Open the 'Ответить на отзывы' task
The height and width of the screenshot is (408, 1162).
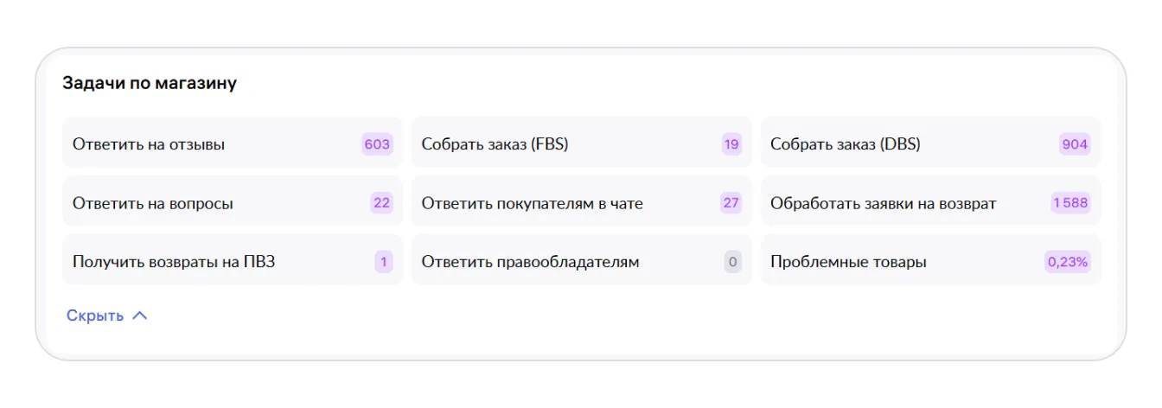tap(149, 144)
